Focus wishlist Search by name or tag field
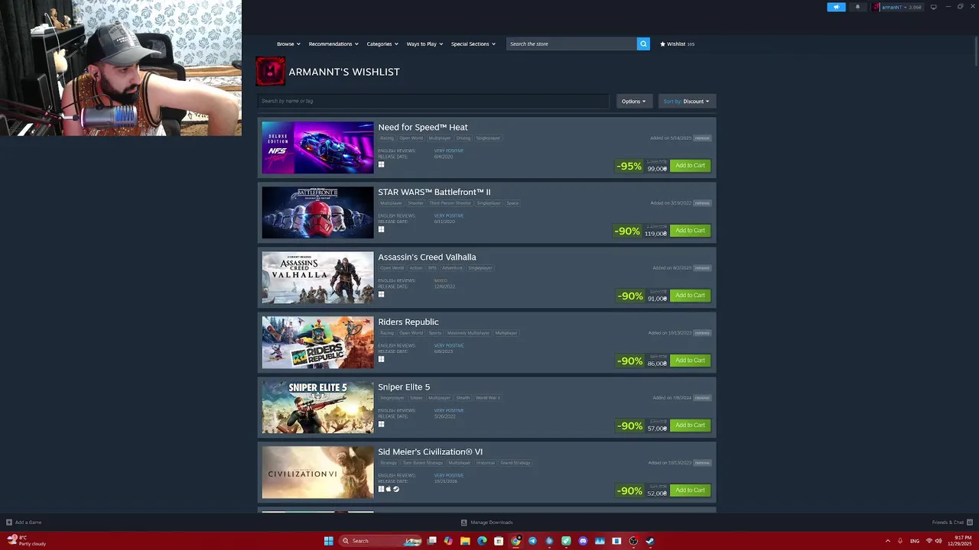This screenshot has height=550, width=979. (x=433, y=101)
